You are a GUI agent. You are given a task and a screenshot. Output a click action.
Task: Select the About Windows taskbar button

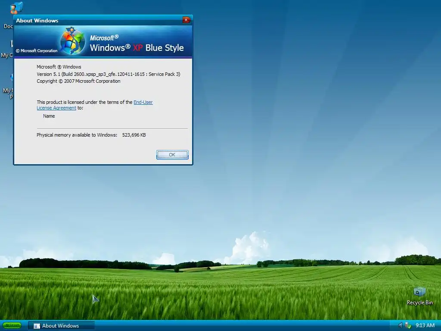(x=61, y=326)
